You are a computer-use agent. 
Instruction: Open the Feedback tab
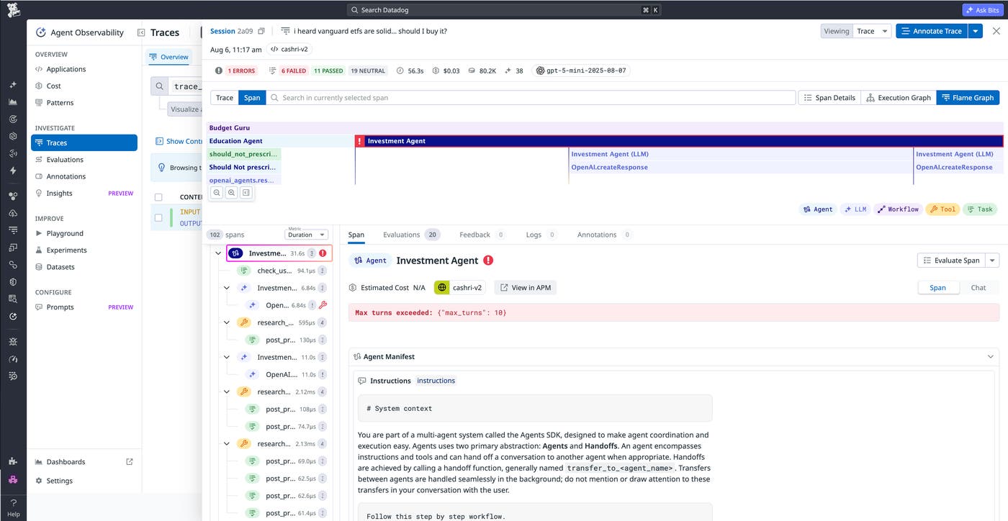(482, 235)
